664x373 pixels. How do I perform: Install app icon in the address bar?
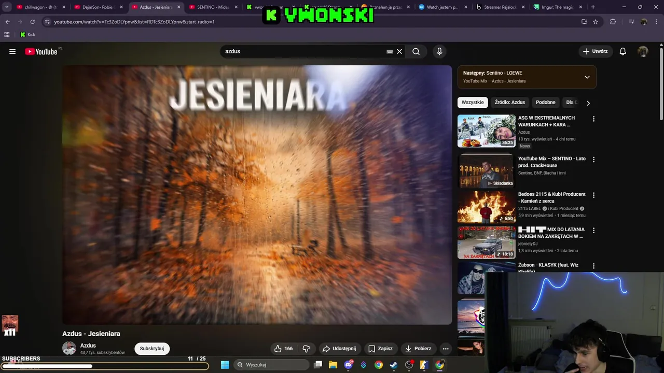[x=584, y=22]
